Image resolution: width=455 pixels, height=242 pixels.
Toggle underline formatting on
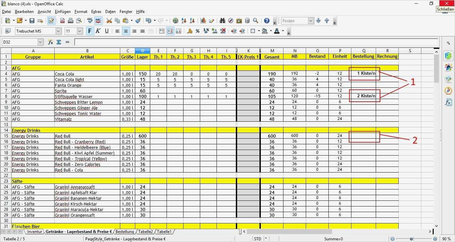point(106,31)
